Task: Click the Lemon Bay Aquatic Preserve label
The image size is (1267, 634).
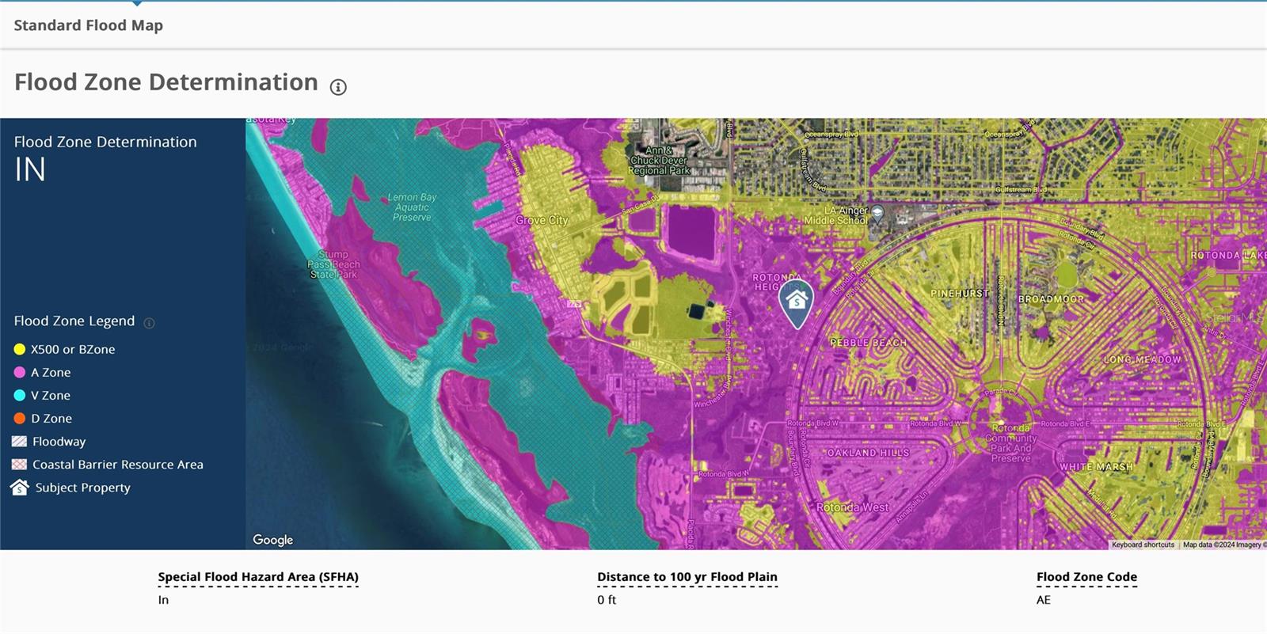Action: pos(412,207)
